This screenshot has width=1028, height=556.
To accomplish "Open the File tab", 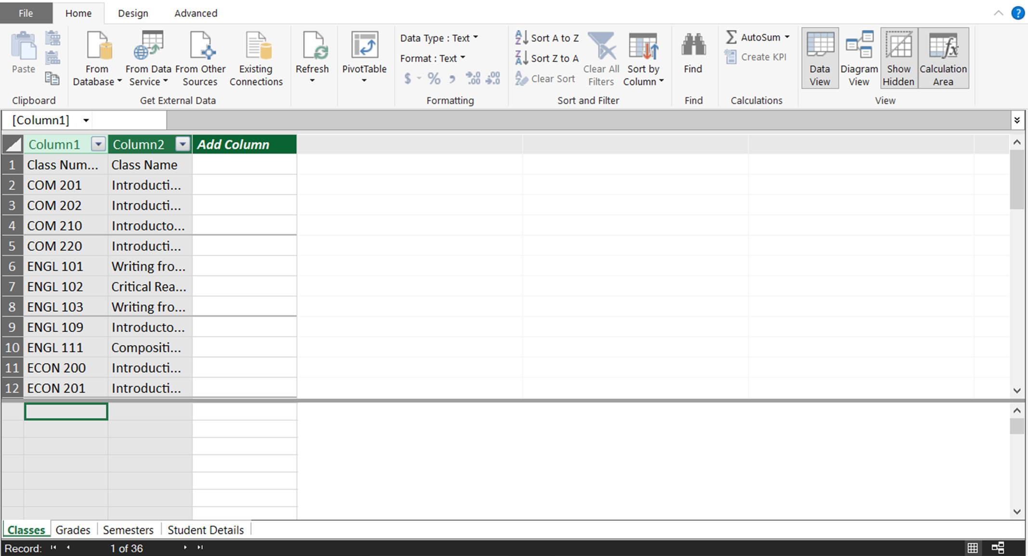I will point(26,13).
